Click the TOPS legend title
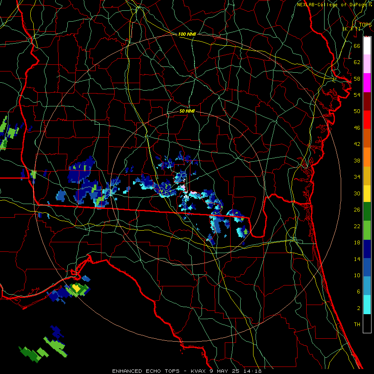Image resolution: width=374 pixels, height=374 pixels. 365,25
